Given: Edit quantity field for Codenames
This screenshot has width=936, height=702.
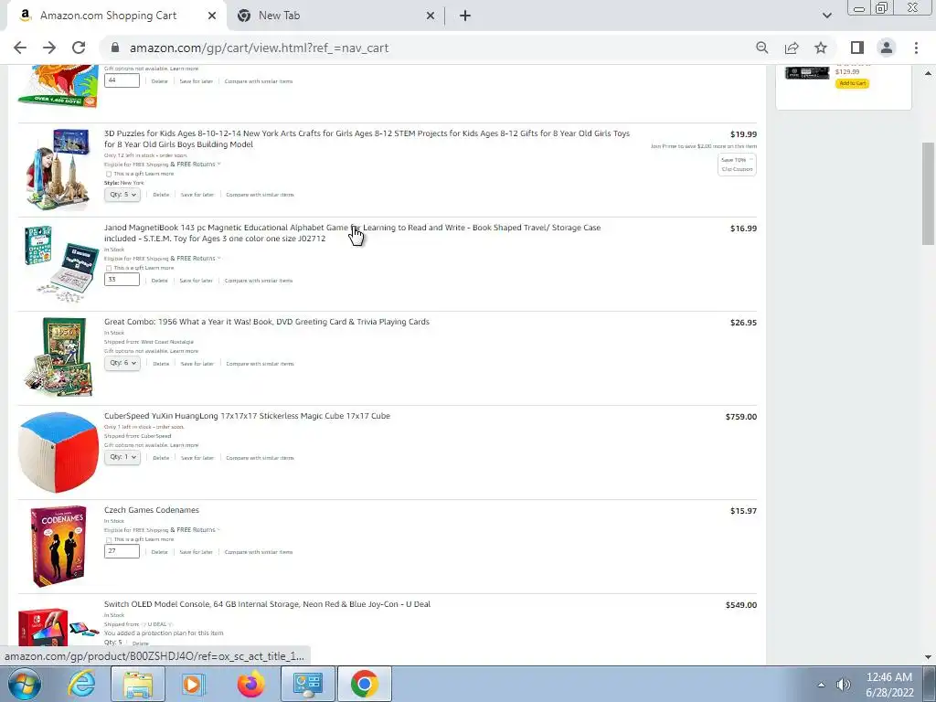Looking at the screenshot, I should (122, 551).
